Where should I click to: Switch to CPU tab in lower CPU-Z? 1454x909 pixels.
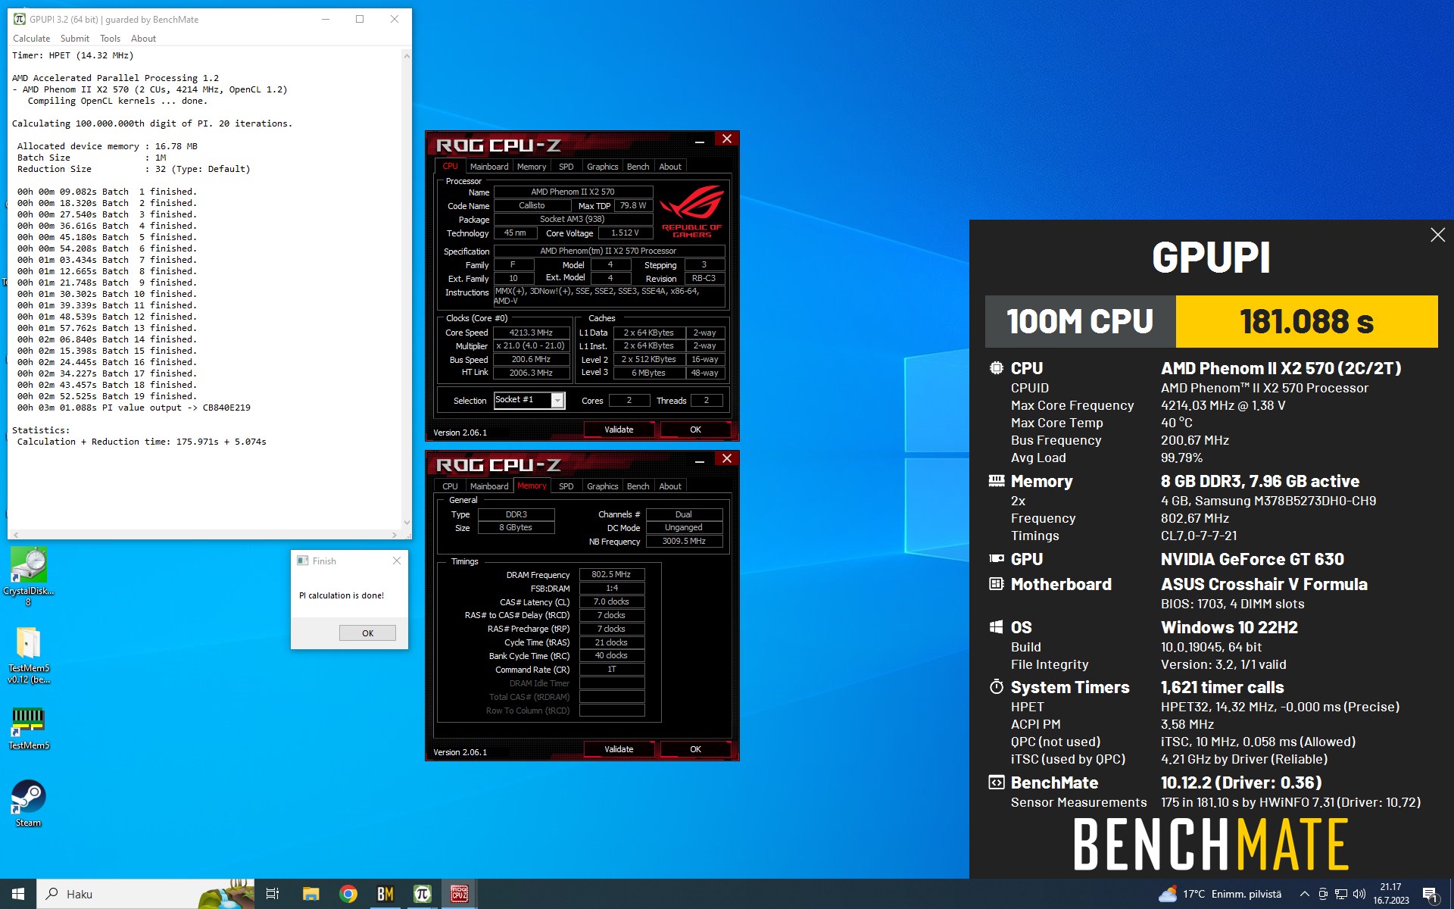click(450, 486)
